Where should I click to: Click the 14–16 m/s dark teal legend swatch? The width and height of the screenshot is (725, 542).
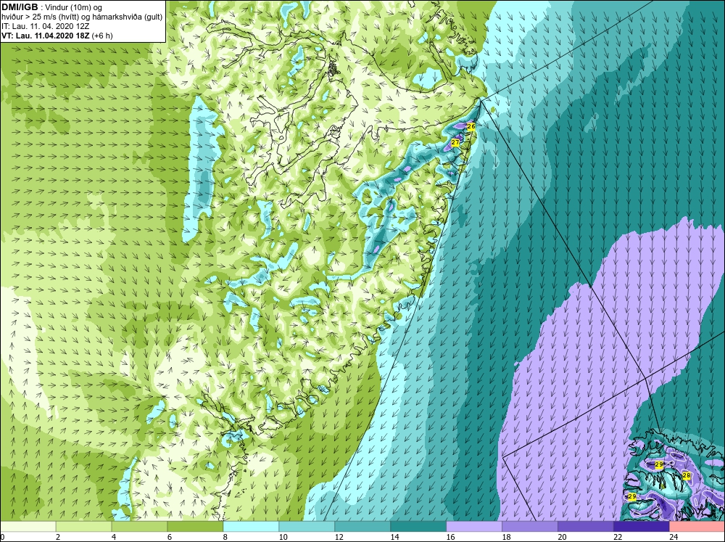418,527
